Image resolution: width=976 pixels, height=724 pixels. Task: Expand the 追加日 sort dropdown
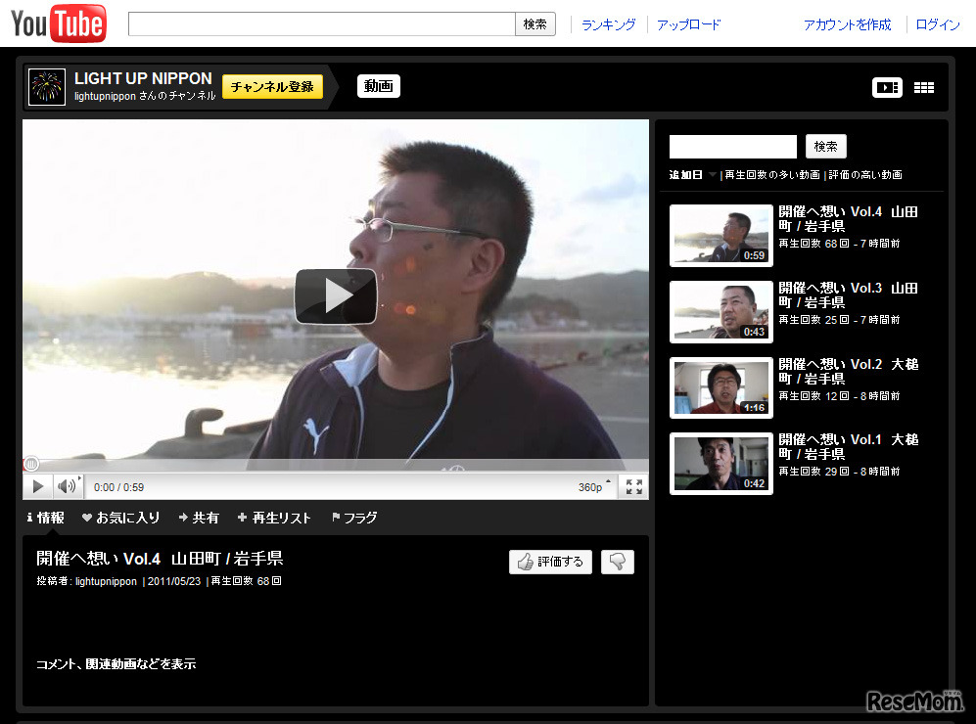click(692, 175)
